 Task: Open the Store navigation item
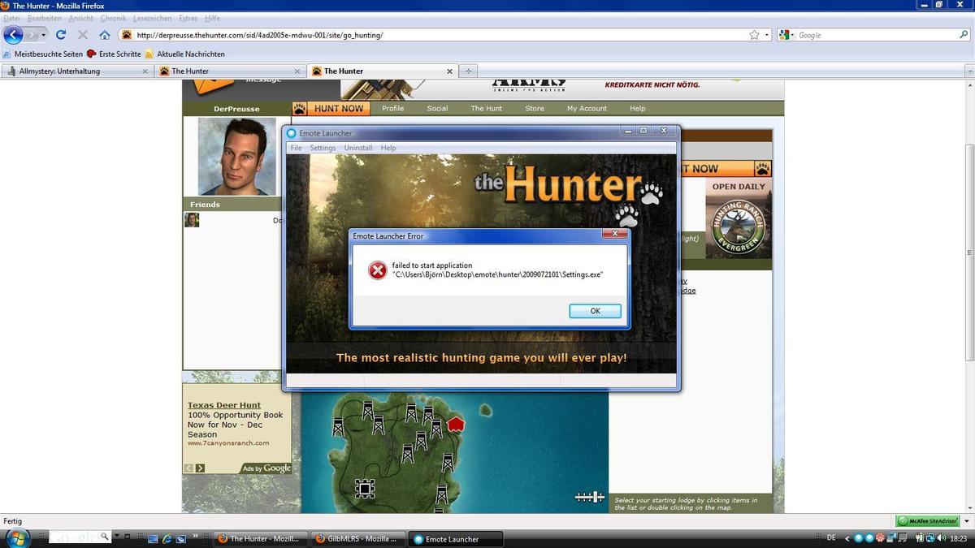535,108
